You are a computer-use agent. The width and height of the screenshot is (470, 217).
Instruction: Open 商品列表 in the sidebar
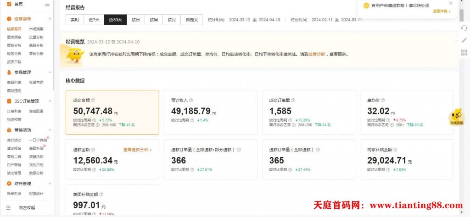(x=14, y=82)
